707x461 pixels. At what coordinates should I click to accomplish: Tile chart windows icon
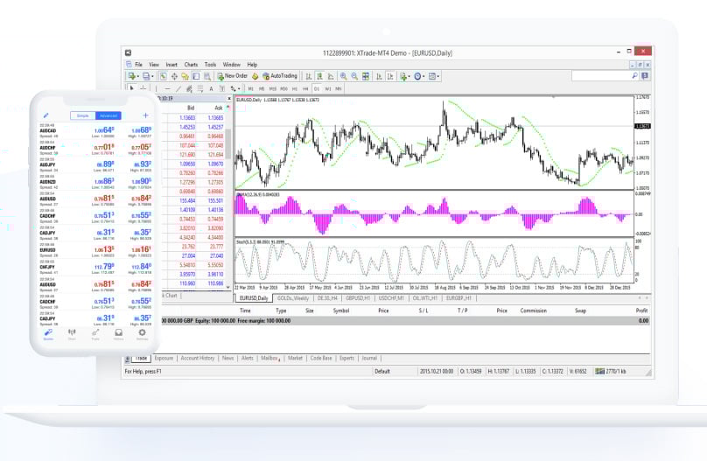coord(366,77)
